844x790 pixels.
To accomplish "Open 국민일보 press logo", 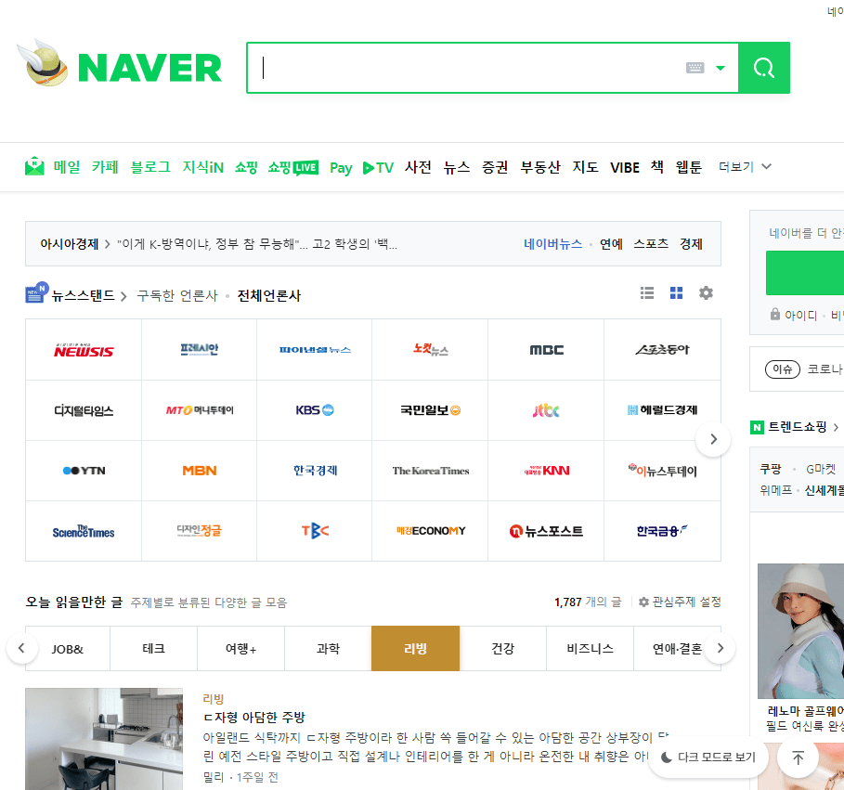I will pyautogui.click(x=430, y=410).
